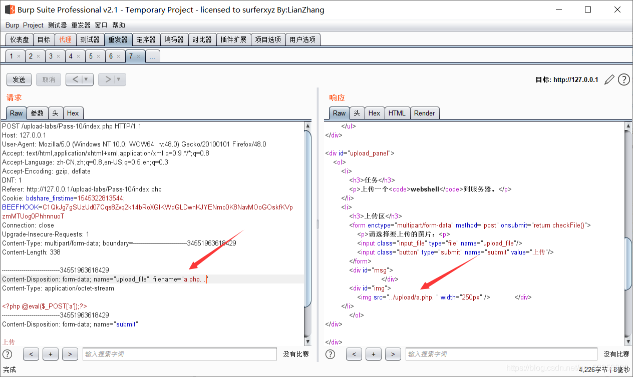The width and height of the screenshot is (633, 377).
Task: Open the 重发器 menu
Action: coord(81,25)
